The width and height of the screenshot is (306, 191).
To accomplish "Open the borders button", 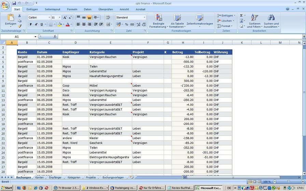I will [51, 24].
